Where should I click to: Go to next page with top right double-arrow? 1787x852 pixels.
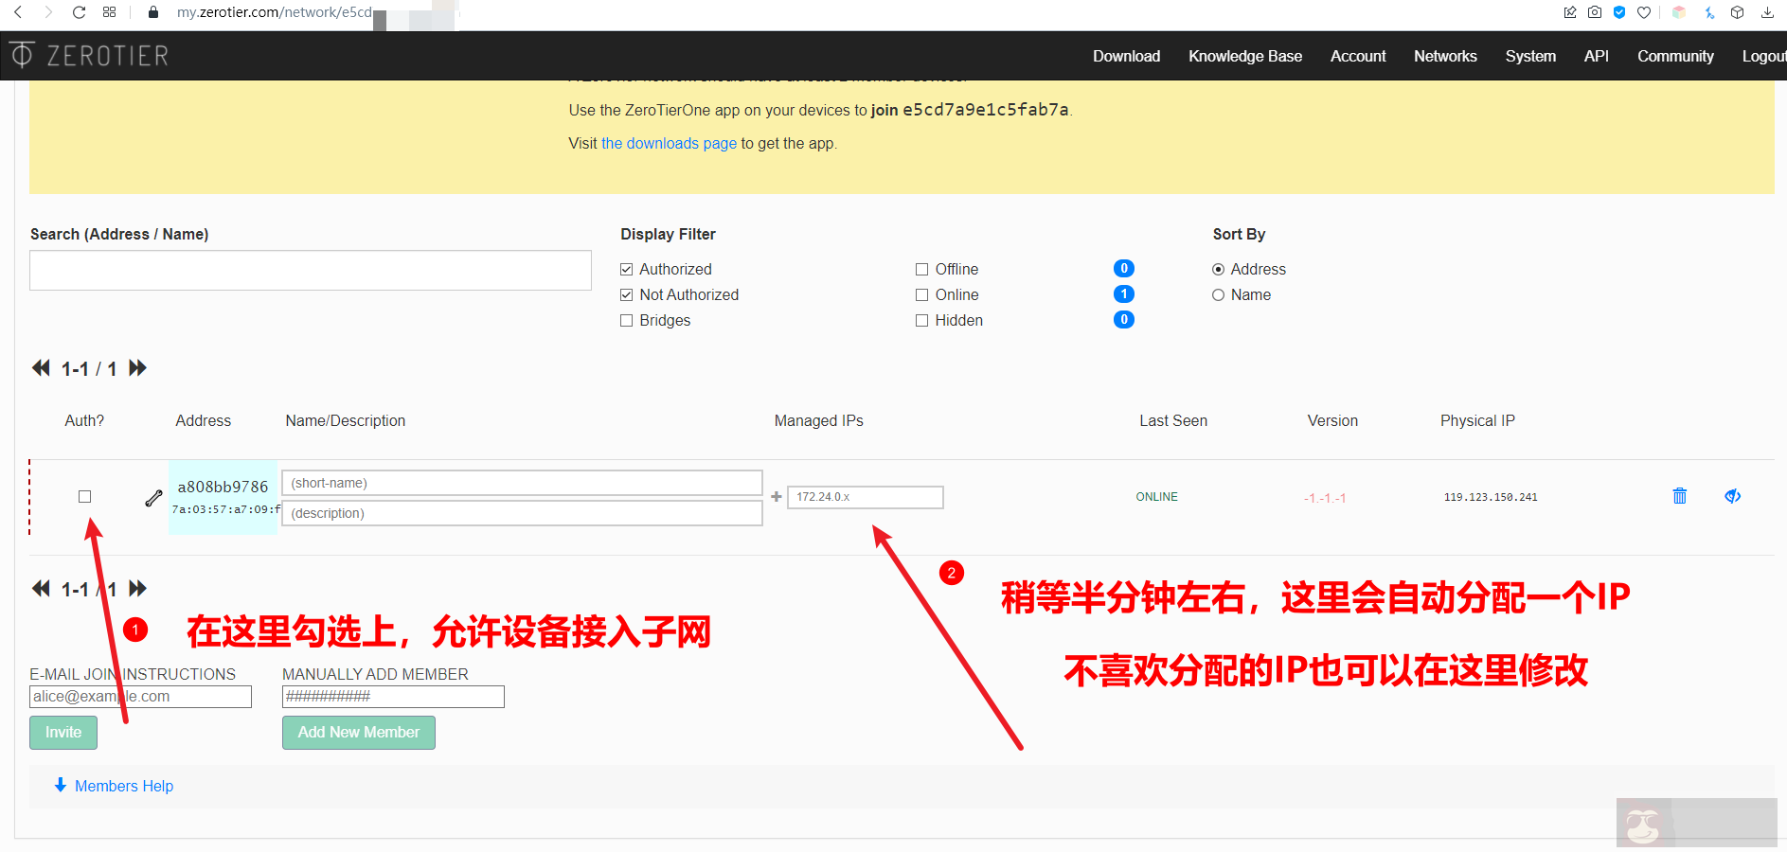pos(138,368)
